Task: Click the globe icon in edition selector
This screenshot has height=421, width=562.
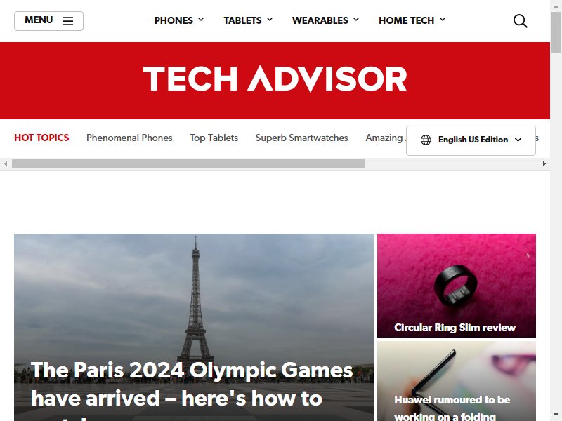Action: click(x=426, y=140)
